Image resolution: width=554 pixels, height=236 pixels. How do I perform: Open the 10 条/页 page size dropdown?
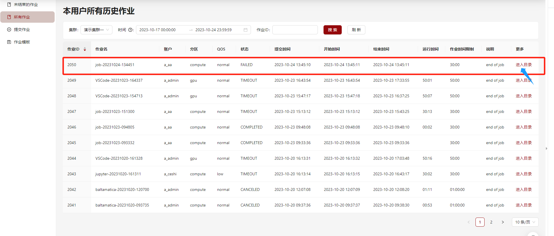pos(525,222)
